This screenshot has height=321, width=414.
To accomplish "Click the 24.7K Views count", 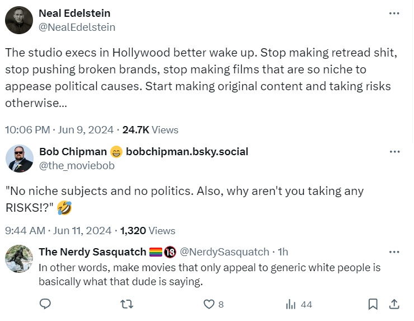I will pyautogui.click(x=150, y=129).
